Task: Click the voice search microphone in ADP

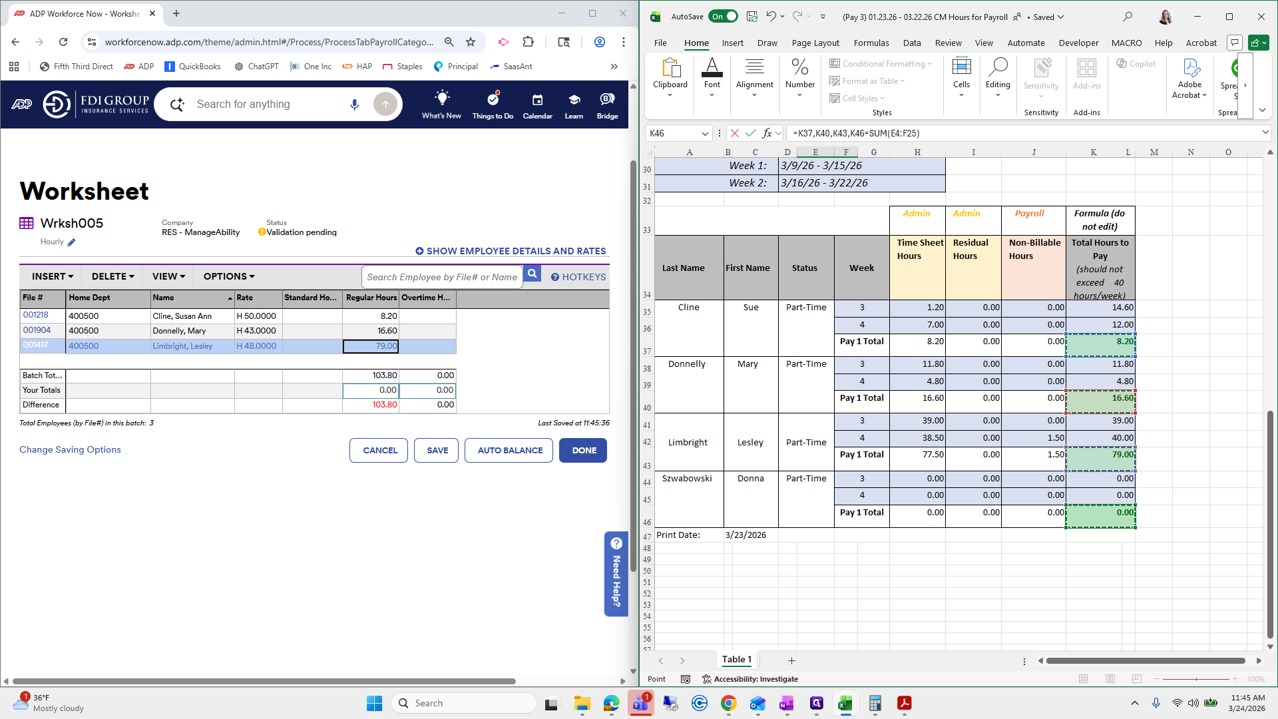Action: [354, 105]
